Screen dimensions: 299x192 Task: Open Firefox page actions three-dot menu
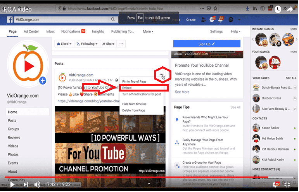(x=202, y=9)
